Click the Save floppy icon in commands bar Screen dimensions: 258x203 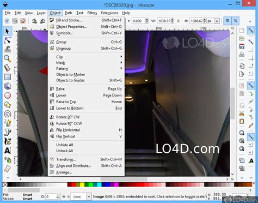point(242,46)
